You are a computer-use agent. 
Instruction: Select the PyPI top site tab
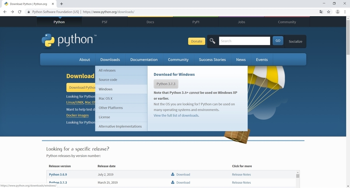point(196,22)
